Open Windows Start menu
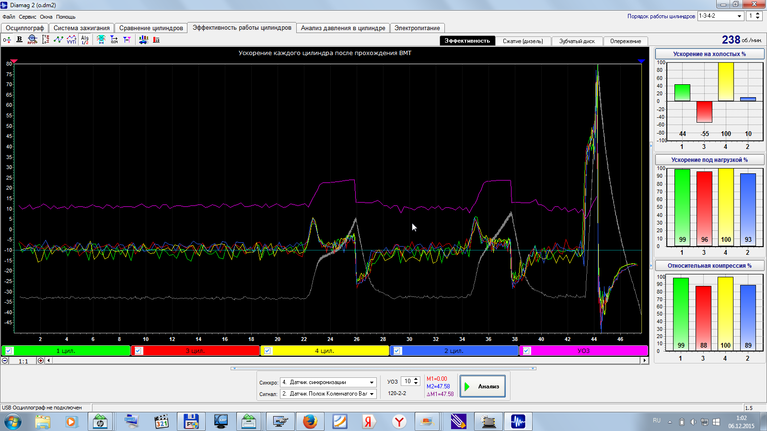Image resolution: width=767 pixels, height=431 pixels. click(x=13, y=422)
